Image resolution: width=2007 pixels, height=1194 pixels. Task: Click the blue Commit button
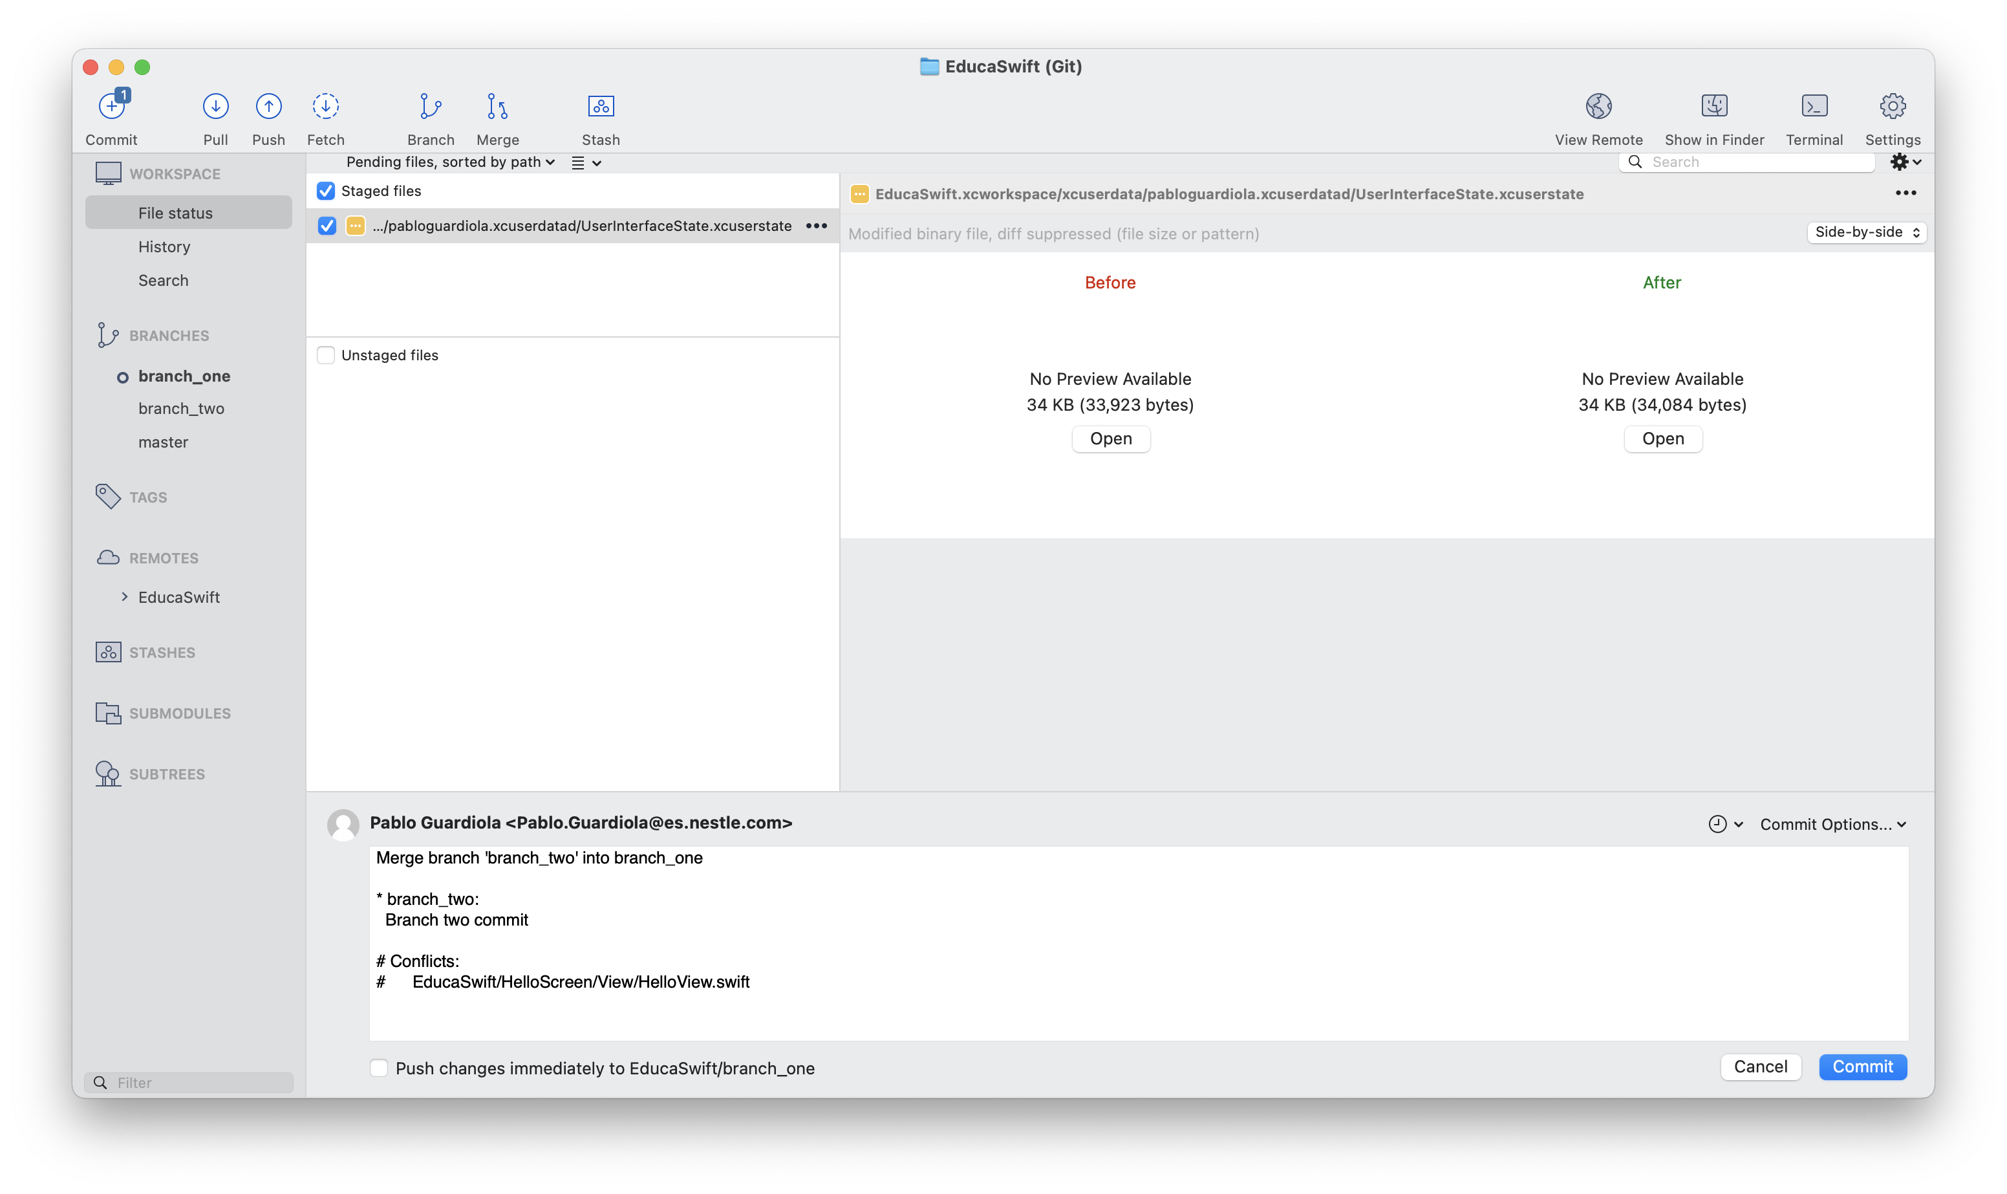tap(1862, 1067)
